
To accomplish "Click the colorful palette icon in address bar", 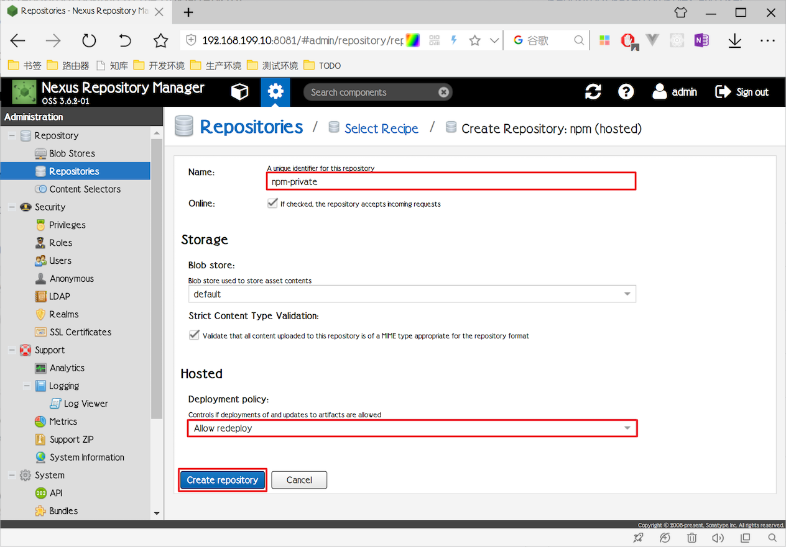I will 413,40.
